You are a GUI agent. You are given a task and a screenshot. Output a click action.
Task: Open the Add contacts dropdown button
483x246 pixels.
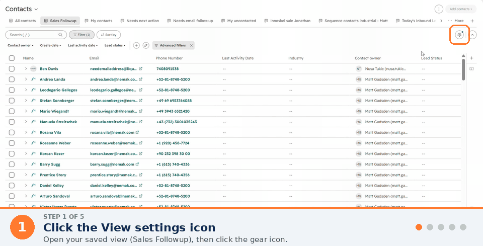(x=461, y=9)
